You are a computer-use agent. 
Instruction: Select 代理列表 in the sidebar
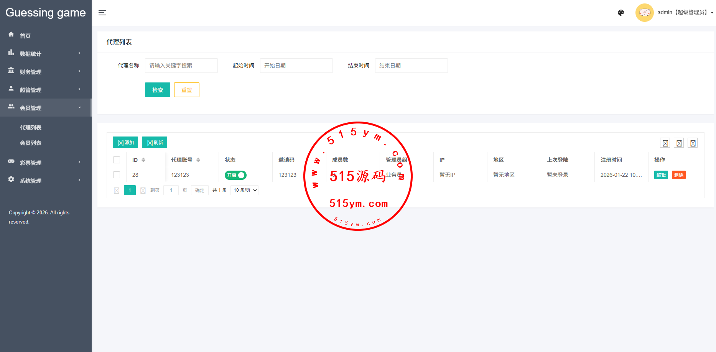31,128
